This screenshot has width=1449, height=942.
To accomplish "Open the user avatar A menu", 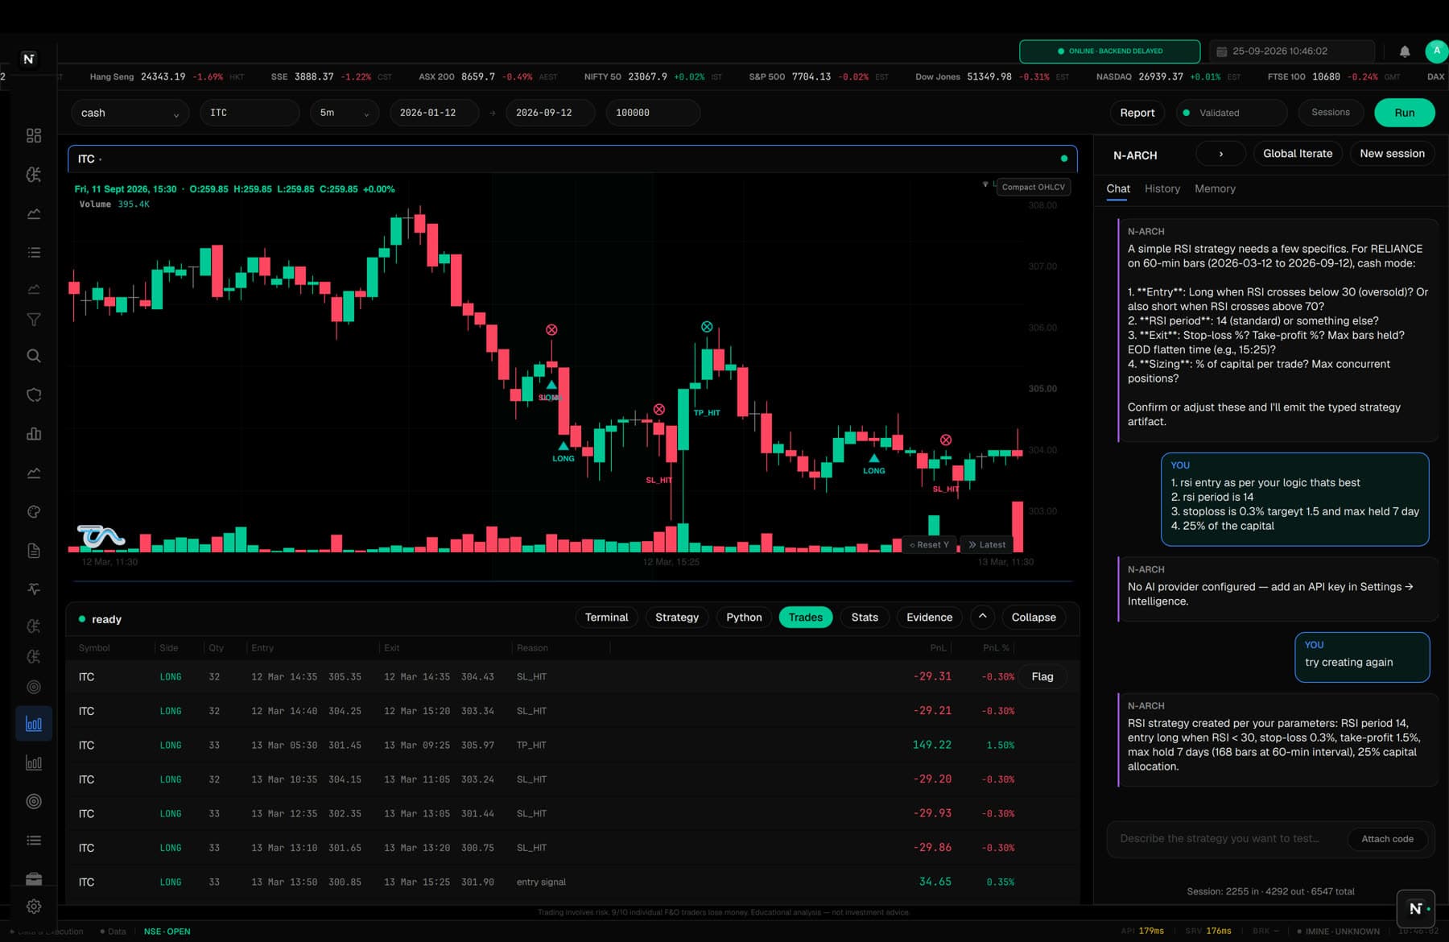I will tap(1437, 51).
